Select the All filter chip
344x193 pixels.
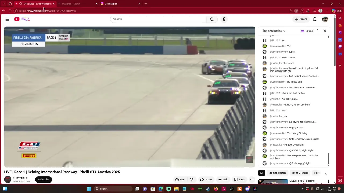[x=261, y=173]
